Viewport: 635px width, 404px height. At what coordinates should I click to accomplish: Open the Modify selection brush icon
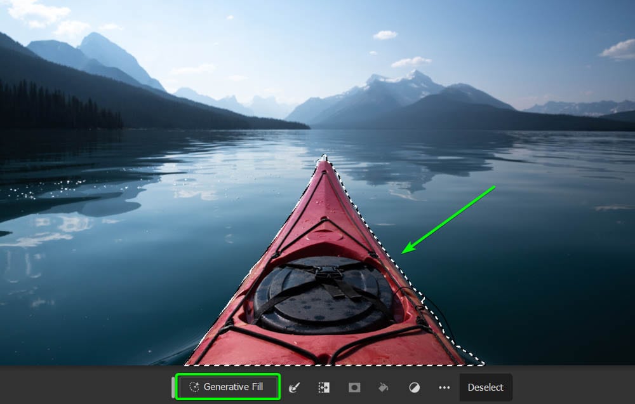tap(295, 387)
